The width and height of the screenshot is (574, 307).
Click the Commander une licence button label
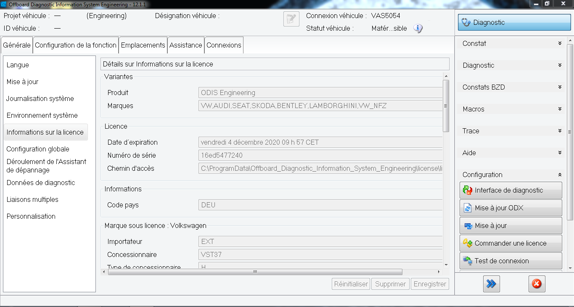(x=511, y=243)
